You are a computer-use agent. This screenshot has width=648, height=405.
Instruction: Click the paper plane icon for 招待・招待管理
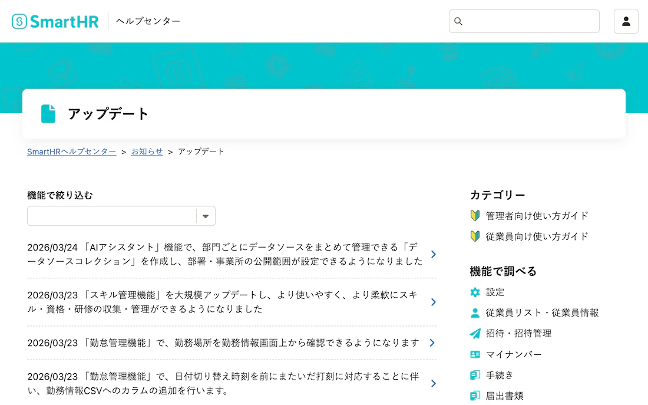pyautogui.click(x=475, y=333)
